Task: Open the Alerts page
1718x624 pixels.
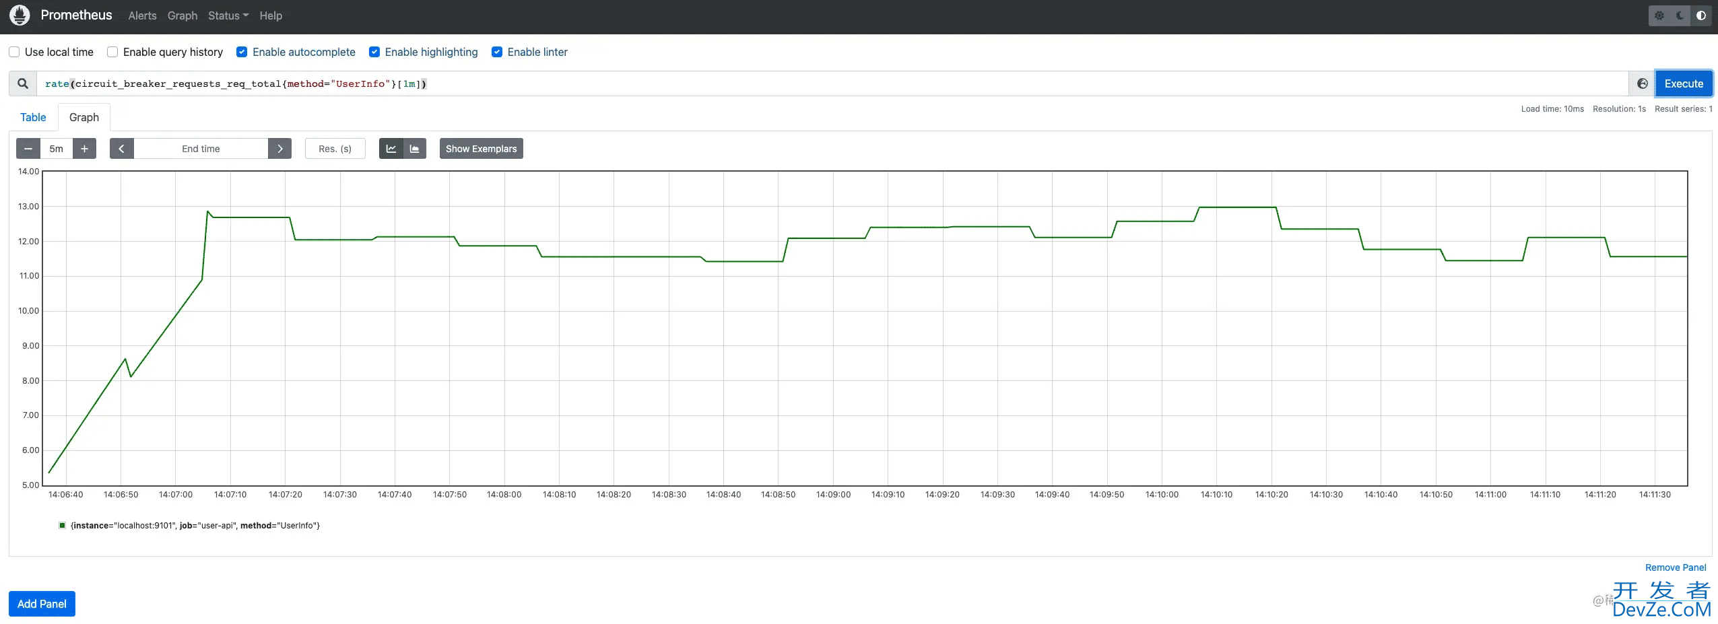Action: 142,15
